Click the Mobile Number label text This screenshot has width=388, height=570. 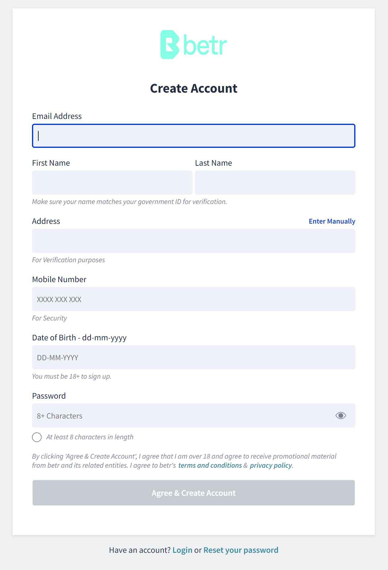point(59,279)
